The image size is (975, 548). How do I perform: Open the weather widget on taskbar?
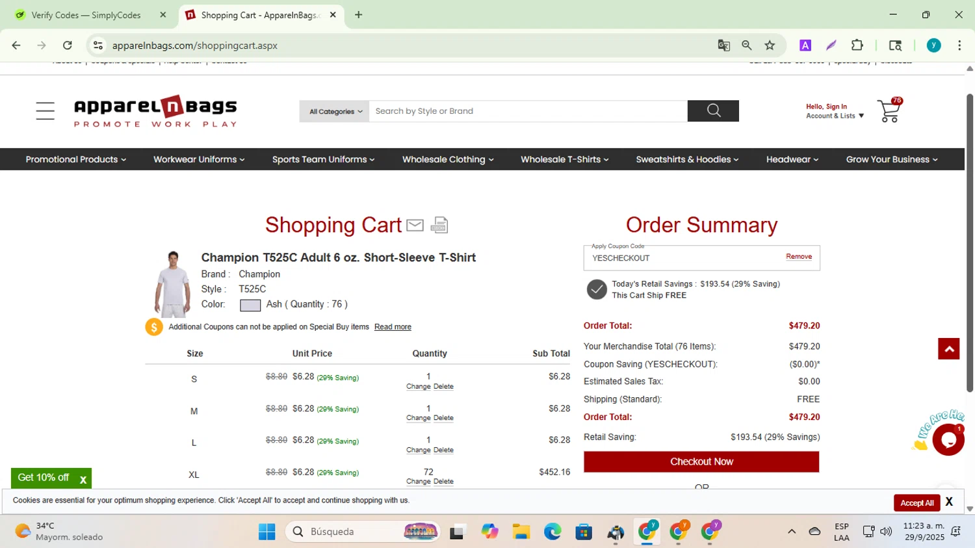click(x=60, y=532)
